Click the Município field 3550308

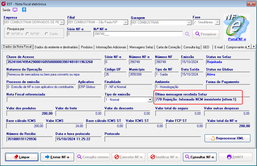pos(141,74)
